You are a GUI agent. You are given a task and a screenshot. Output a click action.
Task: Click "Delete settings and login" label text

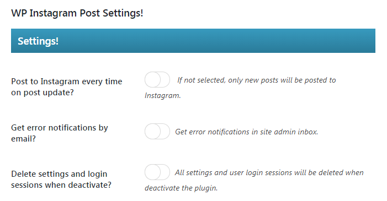point(59,174)
